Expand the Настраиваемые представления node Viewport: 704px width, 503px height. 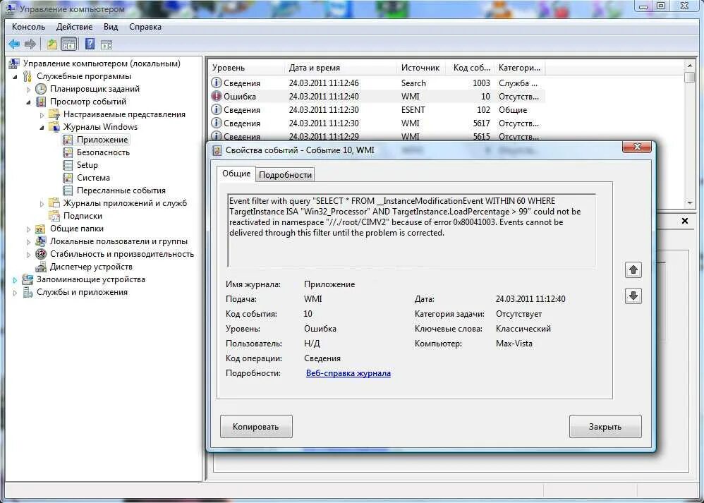(42, 115)
